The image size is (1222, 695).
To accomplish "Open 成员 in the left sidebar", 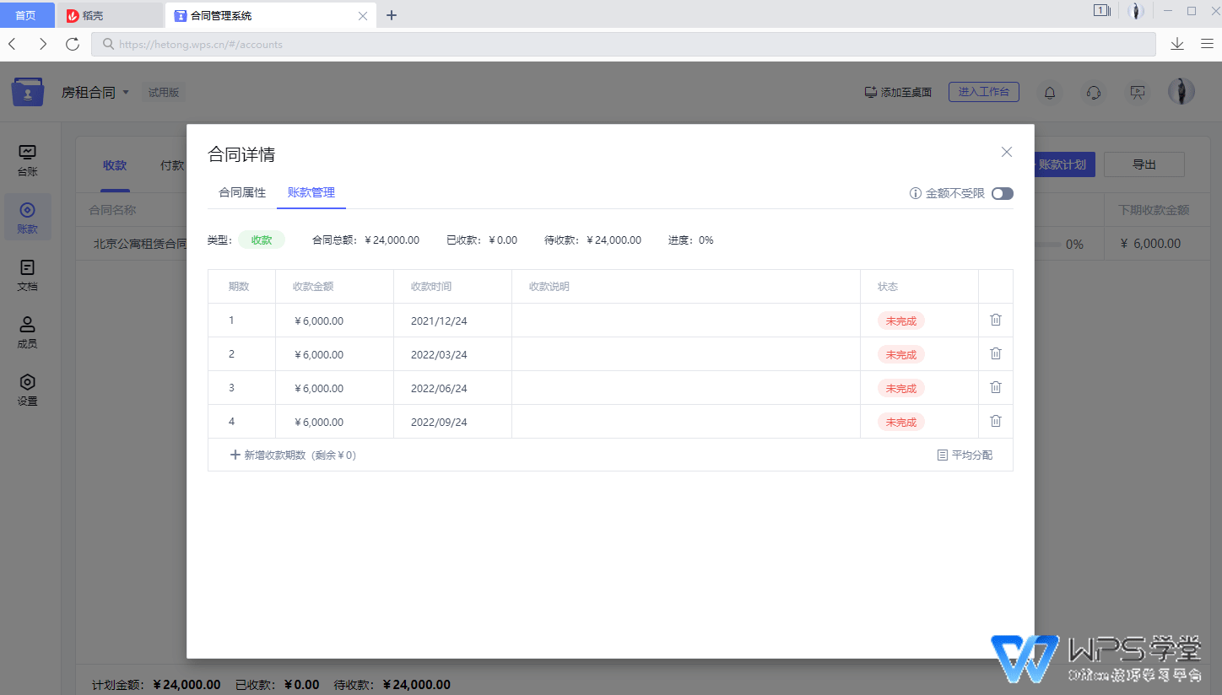I will tap(27, 332).
